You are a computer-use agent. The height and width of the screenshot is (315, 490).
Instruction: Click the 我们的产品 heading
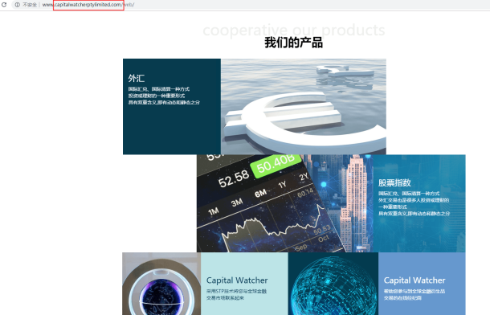(x=293, y=43)
